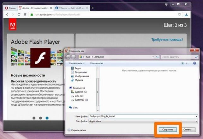203x139 pixels.
Task: Select System7 (C:) drive
Action: [79, 92]
